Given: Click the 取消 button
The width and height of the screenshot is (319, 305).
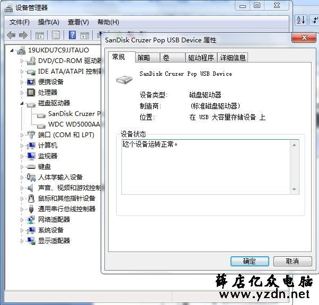Looking at the screenshot, I should point(293,261).
